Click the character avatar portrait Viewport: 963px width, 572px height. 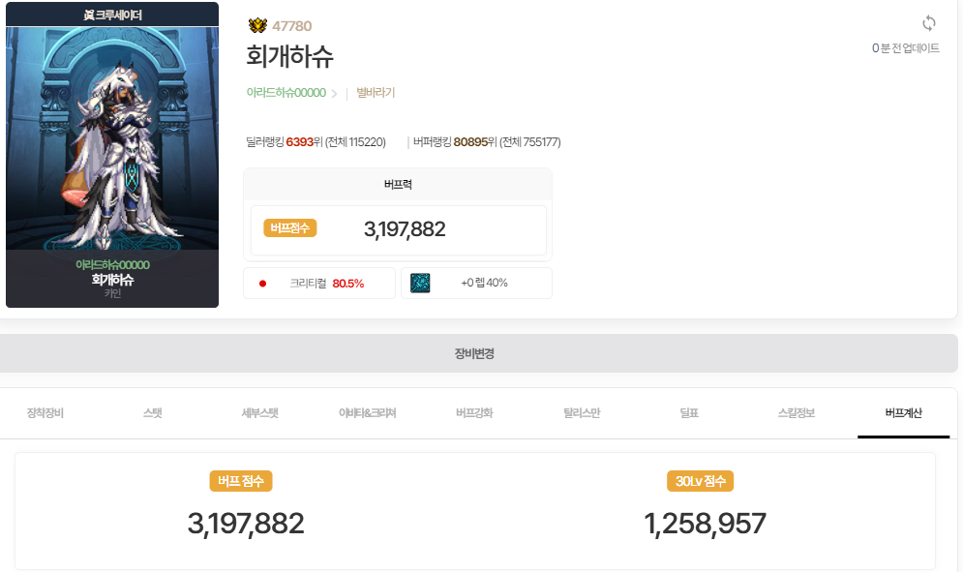click(112, 138)
